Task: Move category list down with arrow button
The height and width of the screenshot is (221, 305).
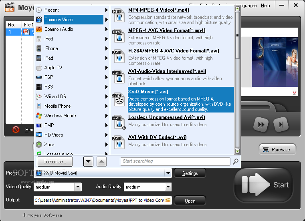Action: [x=88, y=161]
